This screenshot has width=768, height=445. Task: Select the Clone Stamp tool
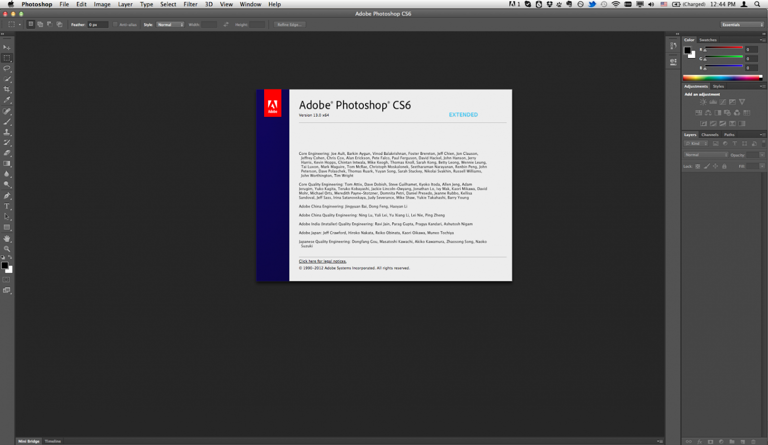(x=7, y=132)
